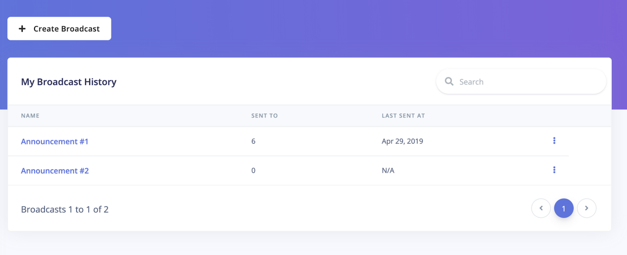Click sent count 6 for Announcement #1
The width and height of the screenshot is (627, 255).
(253, 141)
